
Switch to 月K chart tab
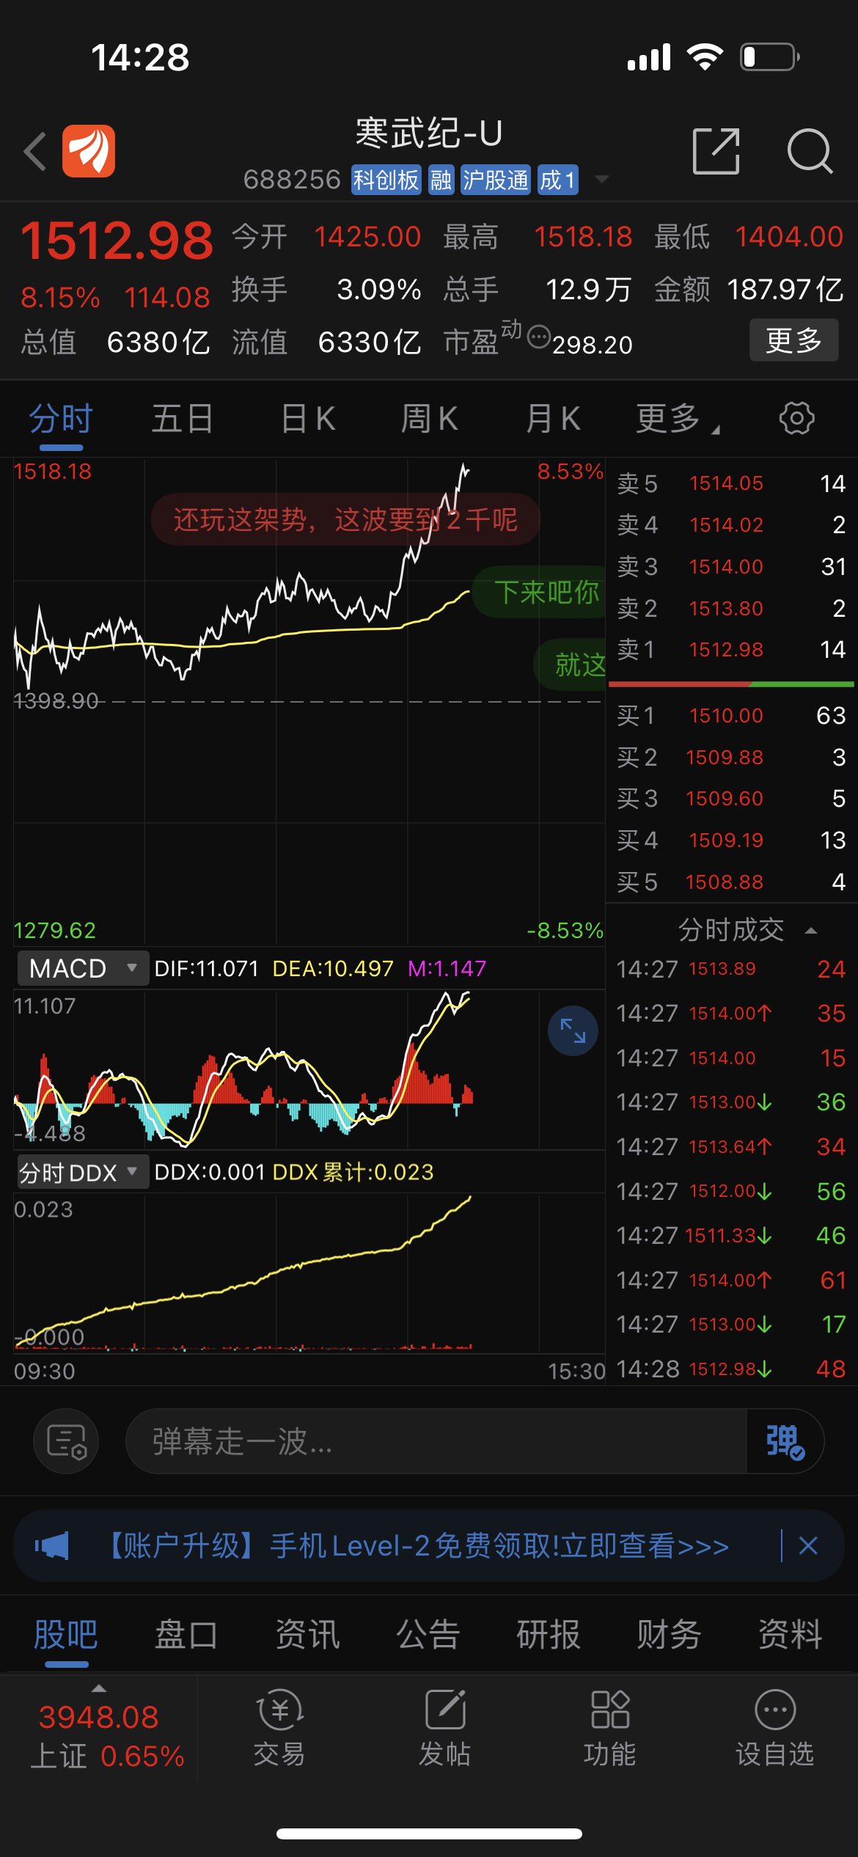coord(554,420)
